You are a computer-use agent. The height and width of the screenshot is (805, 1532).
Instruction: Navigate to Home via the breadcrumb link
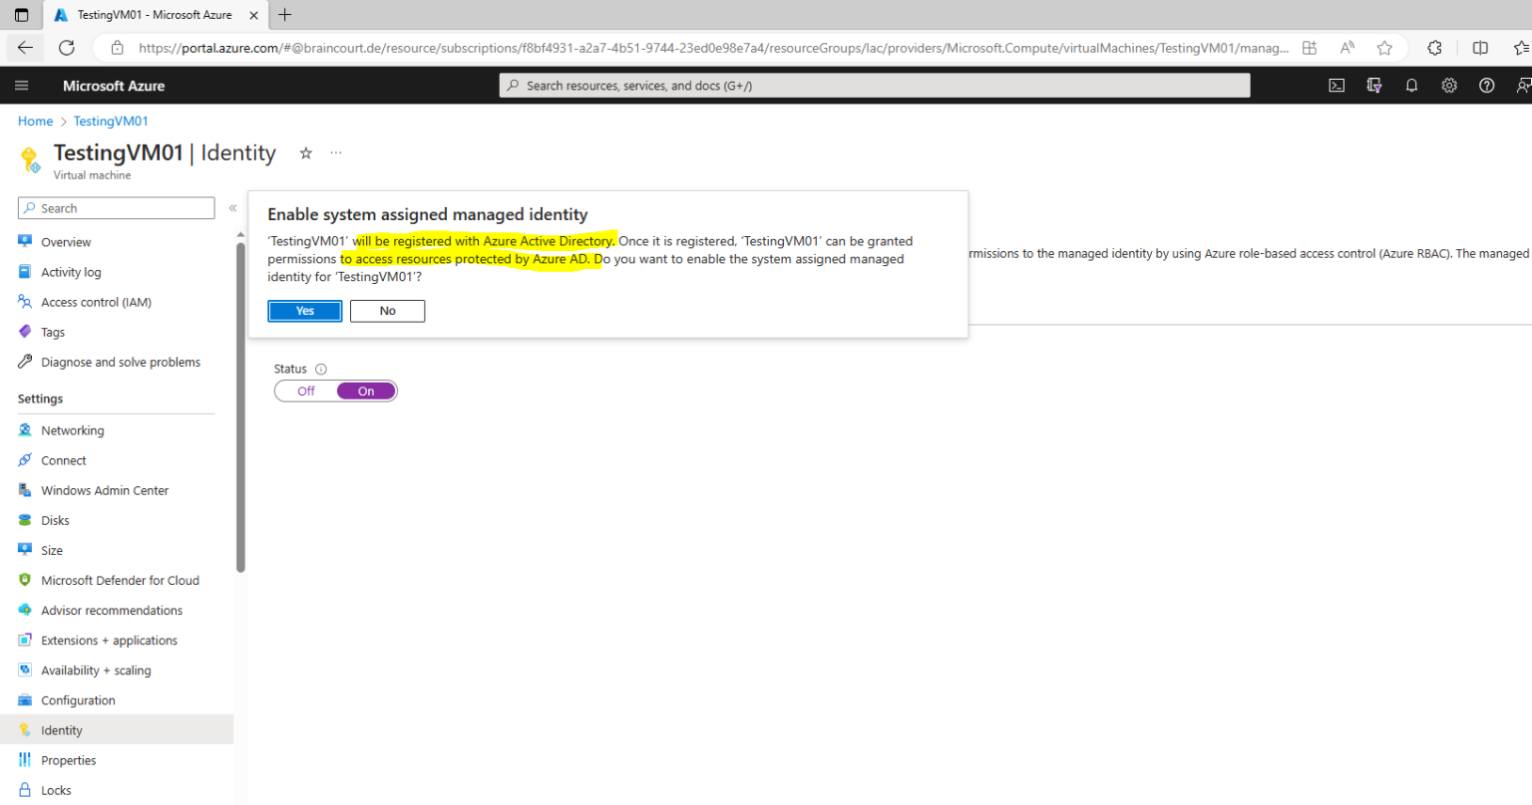coord(35,121)
